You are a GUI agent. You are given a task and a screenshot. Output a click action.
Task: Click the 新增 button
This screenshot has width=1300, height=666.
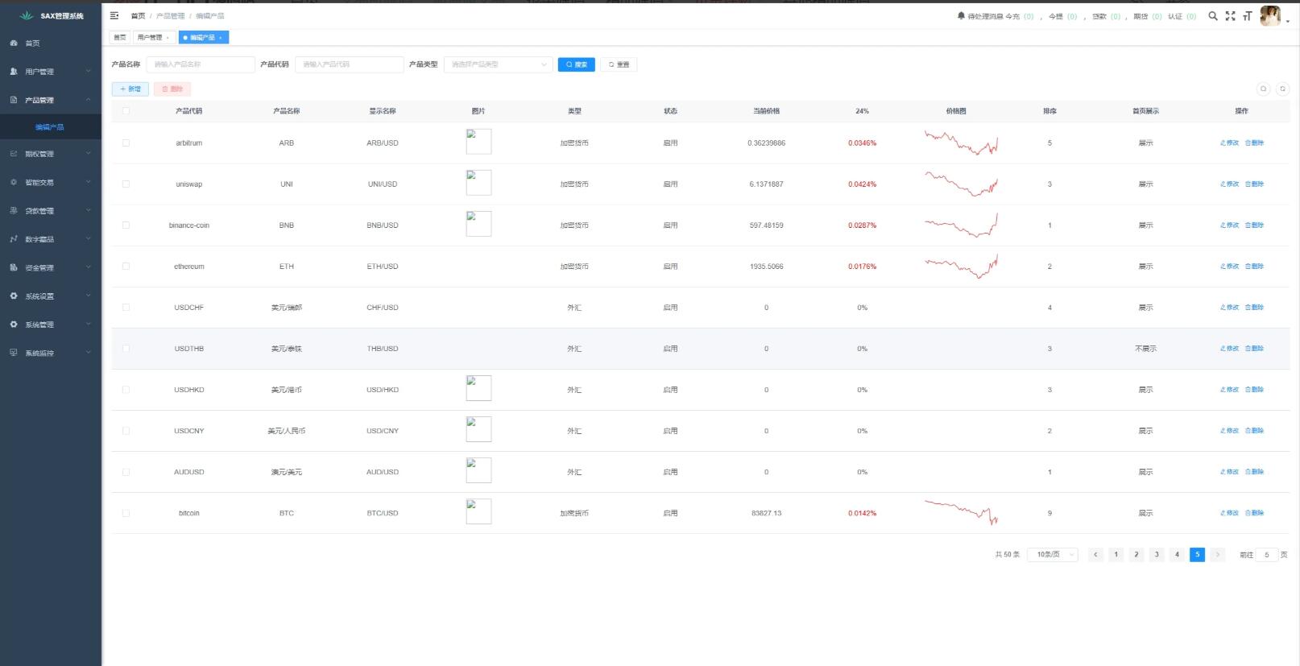click(130, 89)
